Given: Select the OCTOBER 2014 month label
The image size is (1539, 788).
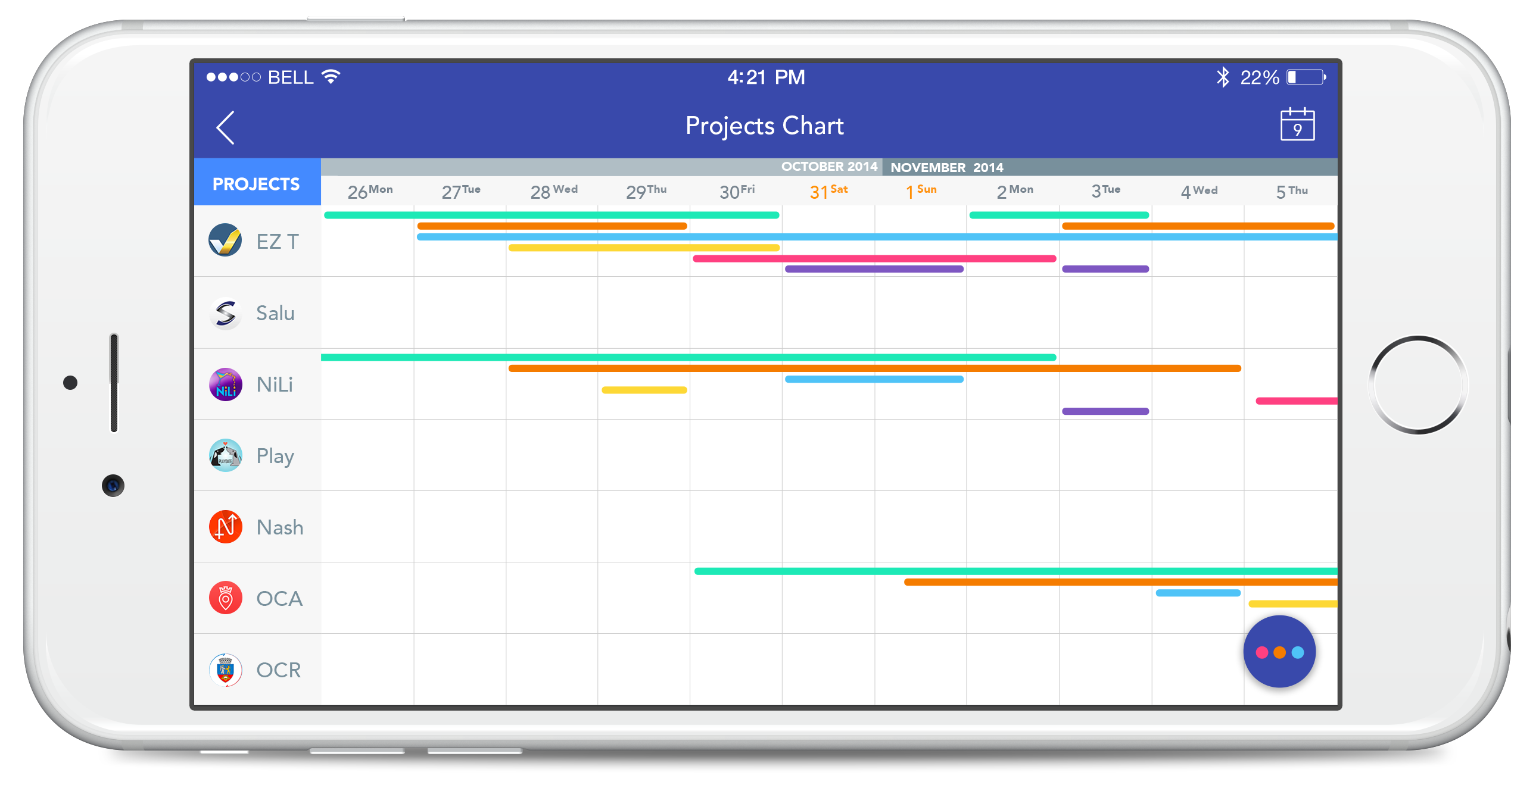Looking at the screenshot, I should [828, 167].
